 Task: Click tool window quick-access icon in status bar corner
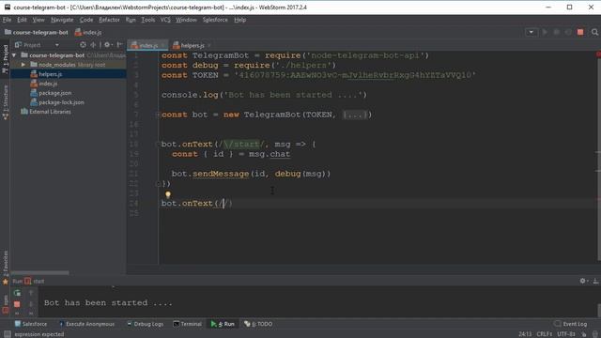point(7,334)
